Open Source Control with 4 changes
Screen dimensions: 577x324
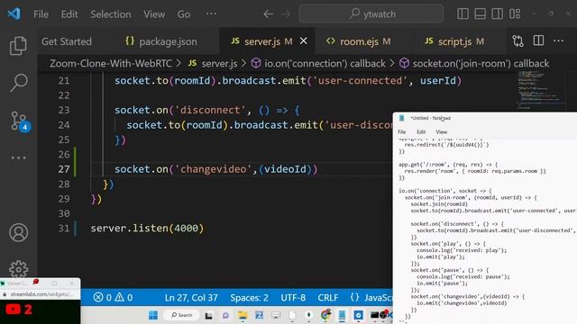tap(19, 121)
